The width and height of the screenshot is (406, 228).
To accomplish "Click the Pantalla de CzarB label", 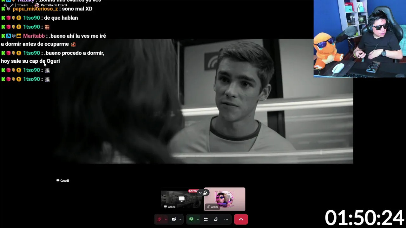I will click(x=54, y=5).
